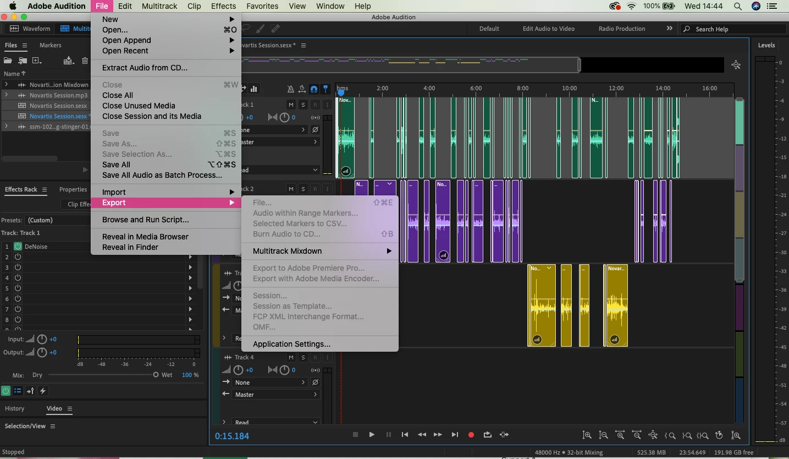Show more workspaces with double chevron
The image size is (789, 459).
[x=669, y=29]
